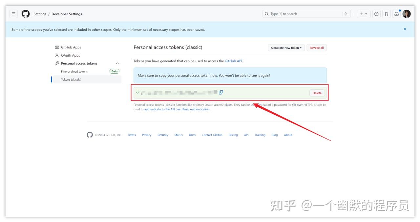Open the GitHub Copilot command palette icon

pyautogui.click(x=346, y=14)
